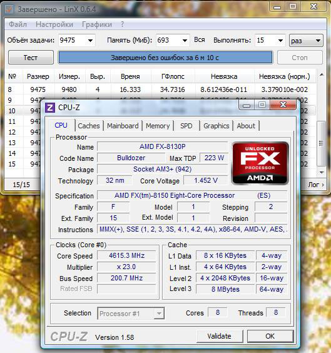Sort by Невязка (норм.) column header

pos(285,76)
